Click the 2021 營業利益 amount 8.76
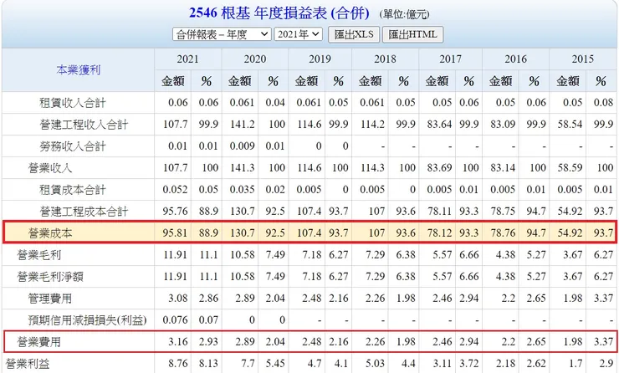Viewport: 619px width, 373px height. (178, 363)
